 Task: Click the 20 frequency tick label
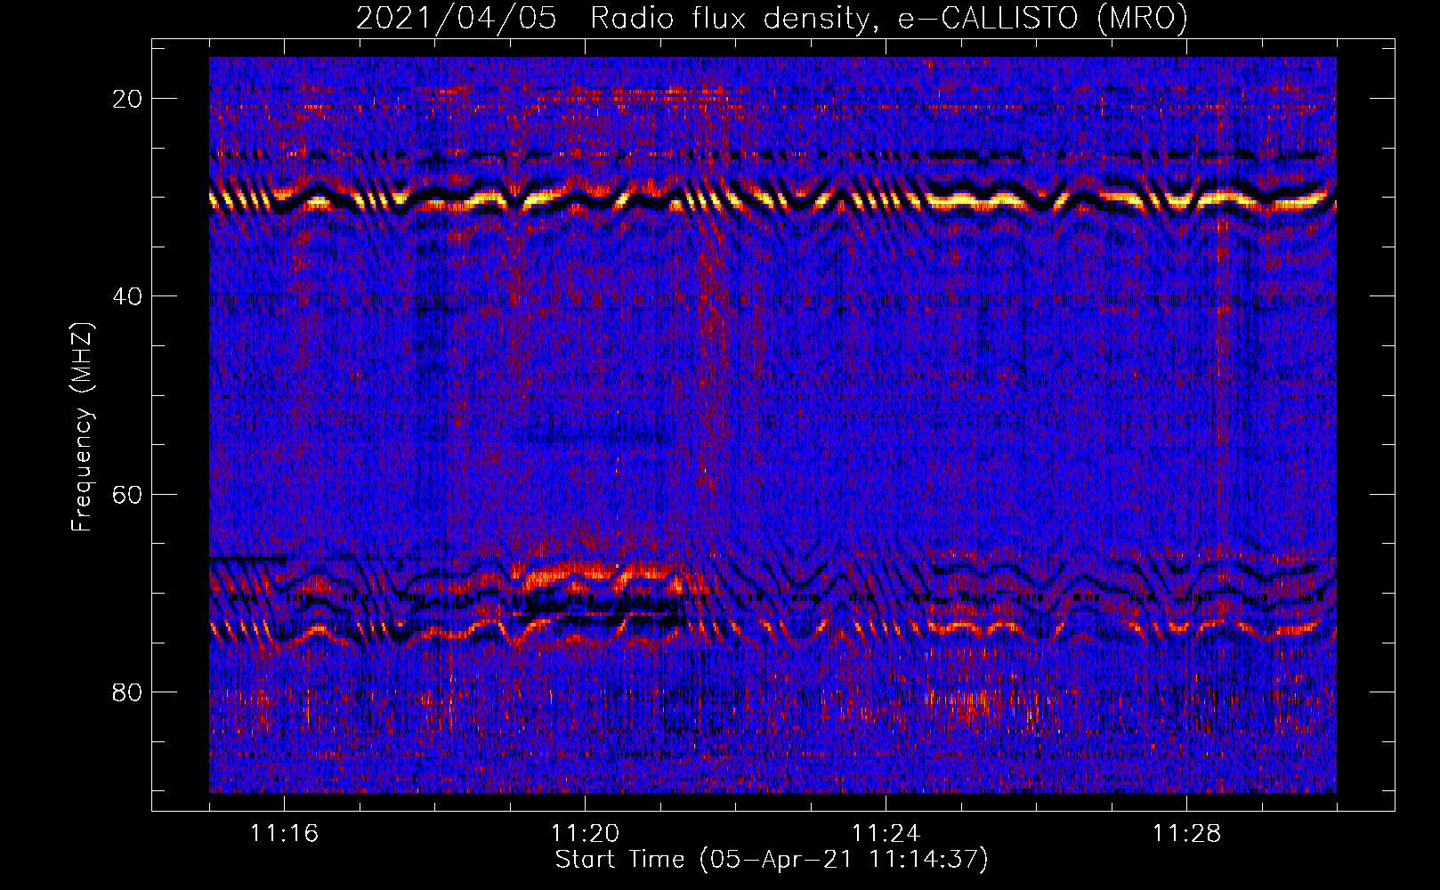[x=127, y=98]
